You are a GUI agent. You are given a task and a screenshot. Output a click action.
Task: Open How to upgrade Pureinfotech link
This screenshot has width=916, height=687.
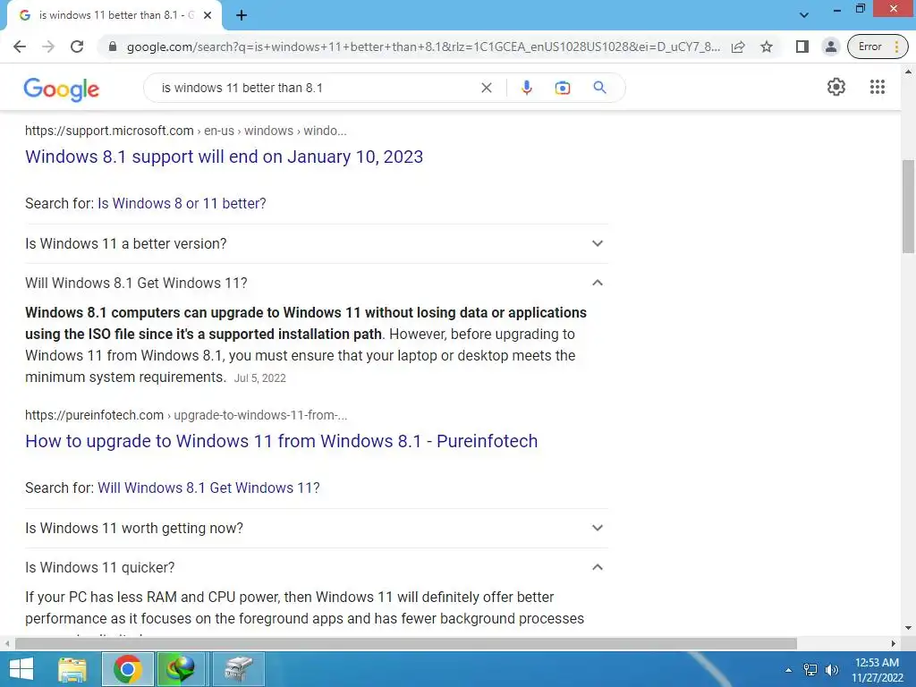281,441
